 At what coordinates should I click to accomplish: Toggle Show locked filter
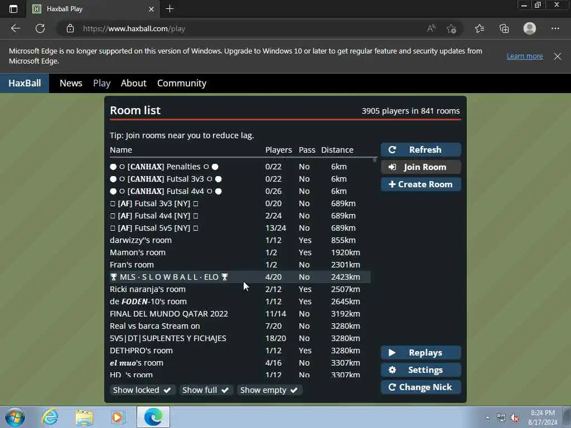(x=143, y=390)
